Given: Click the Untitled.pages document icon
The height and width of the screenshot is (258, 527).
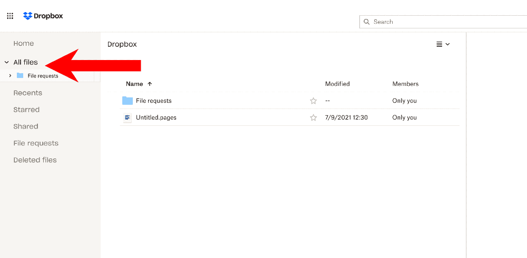Looking at the screenshot, I should coord(128,117).
